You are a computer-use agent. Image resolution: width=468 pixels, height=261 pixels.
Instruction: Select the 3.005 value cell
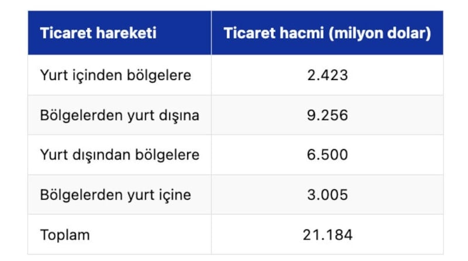point(327,194)
